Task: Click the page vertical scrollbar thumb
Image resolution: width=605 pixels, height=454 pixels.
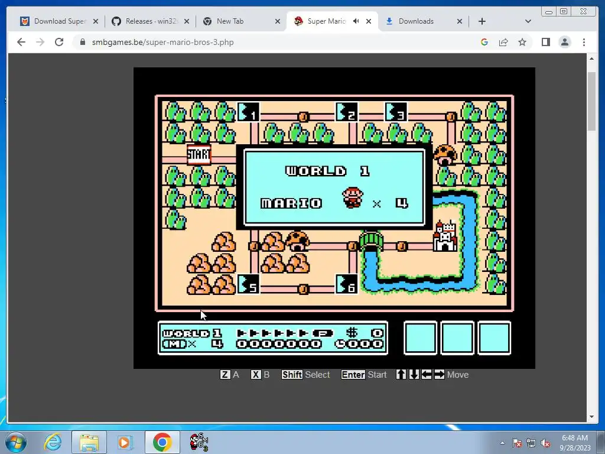Action: tap(591, 101)
